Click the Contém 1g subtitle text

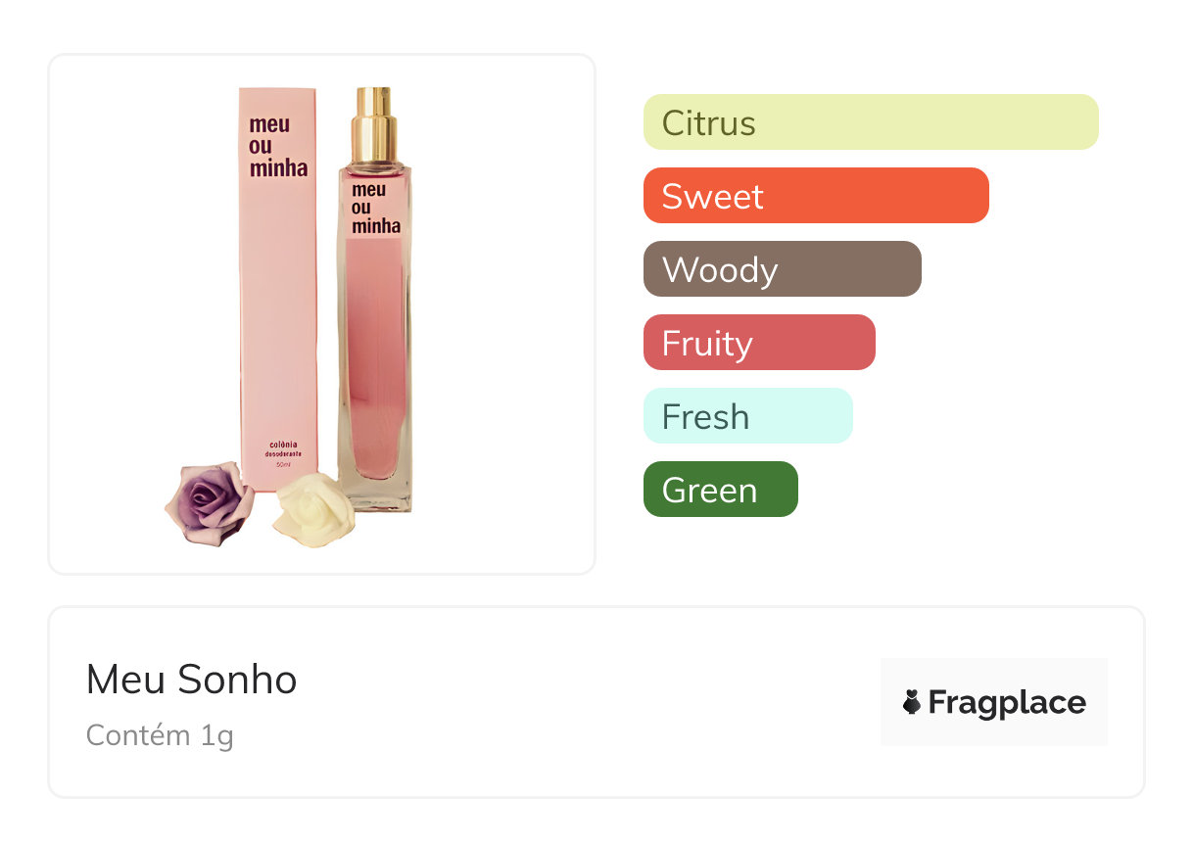coord(160,735)
